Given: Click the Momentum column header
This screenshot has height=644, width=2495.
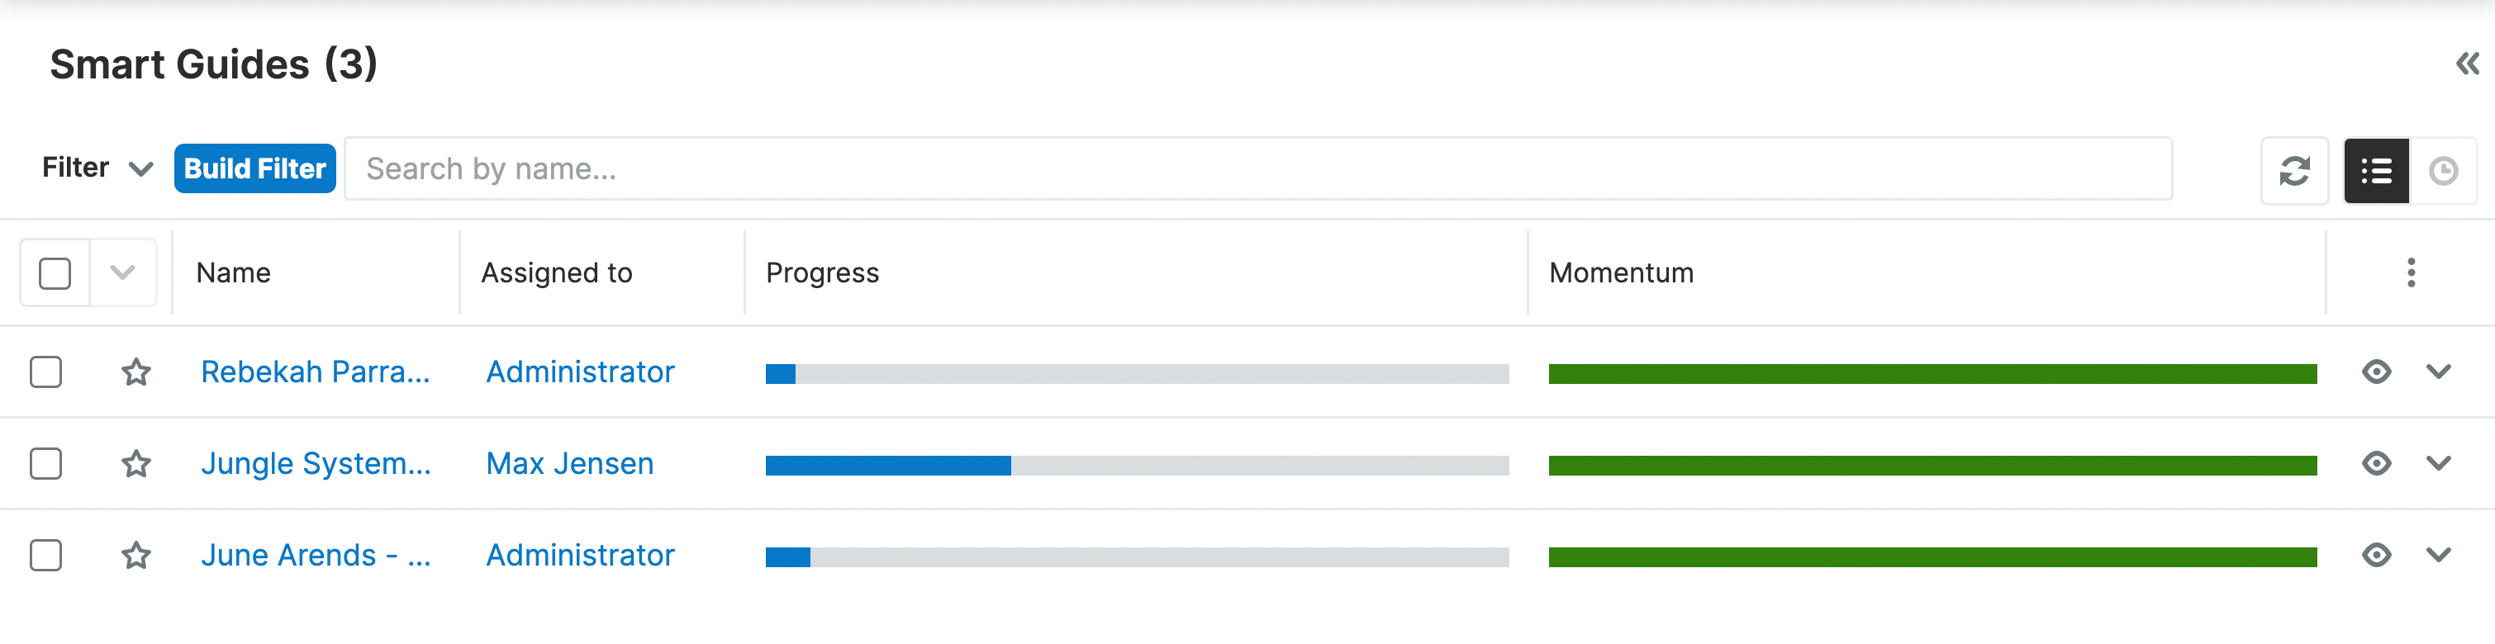Looking at the screenshot, I should tap(1620, 273).
